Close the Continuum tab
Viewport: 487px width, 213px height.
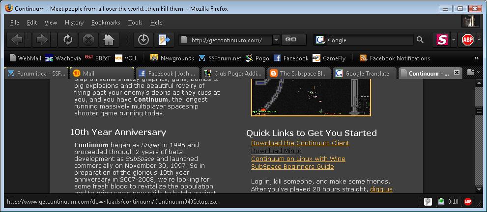point(456,72)
